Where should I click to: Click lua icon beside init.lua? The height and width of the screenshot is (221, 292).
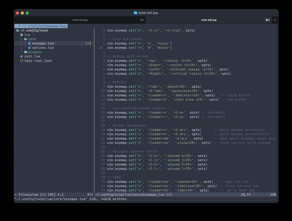pos(22,56)
